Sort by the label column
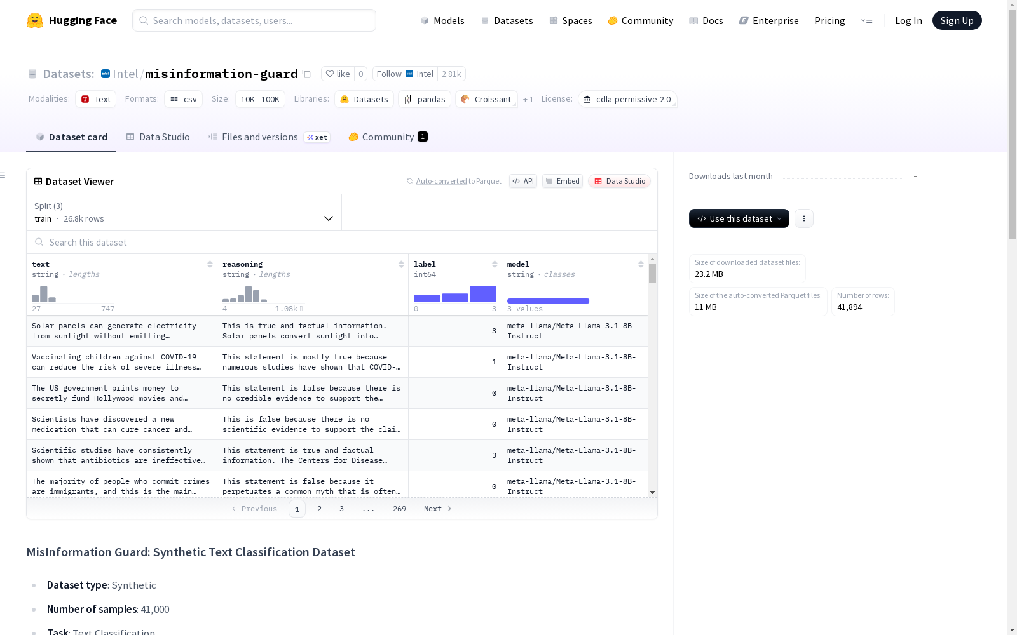Viewport: 1017px width, 635px height. pos(495,264)
